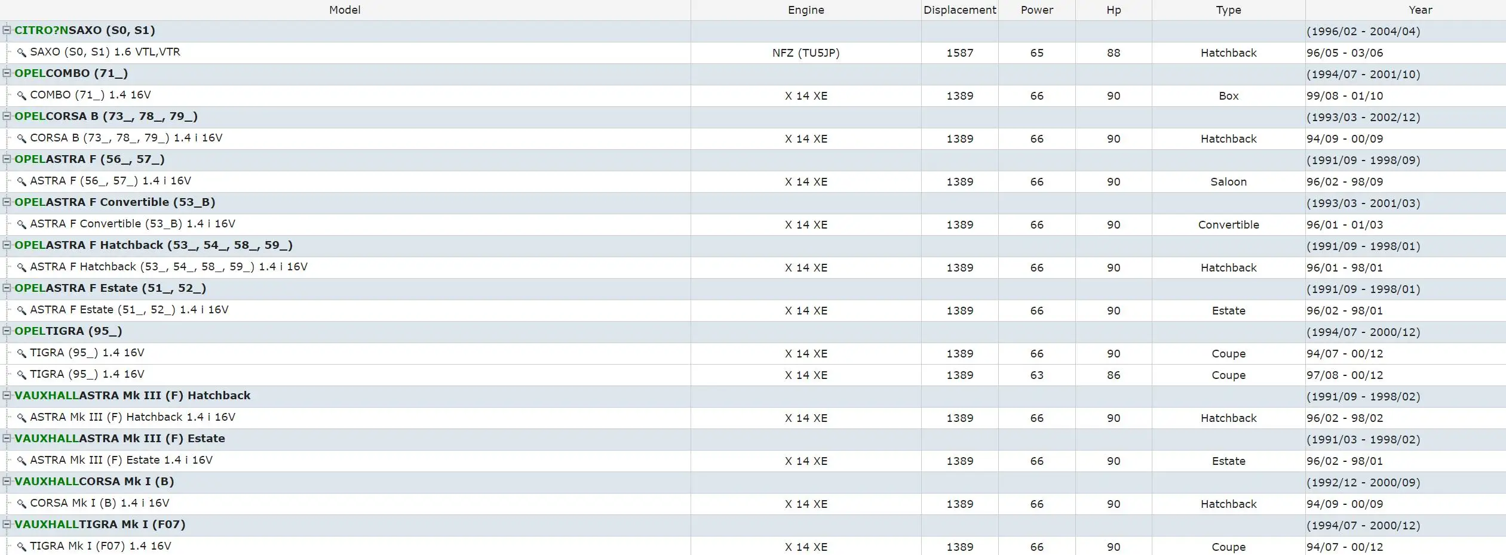This screenshot has height=555, width=1506.
Task: Open OPEL ASTRA F (56_, 57_) heading link
Action: [90, 159]
